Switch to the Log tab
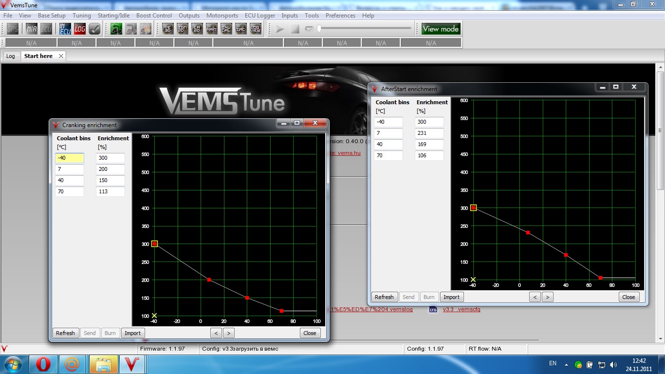Viewport: 665px width, 374px height. (11, 56)
